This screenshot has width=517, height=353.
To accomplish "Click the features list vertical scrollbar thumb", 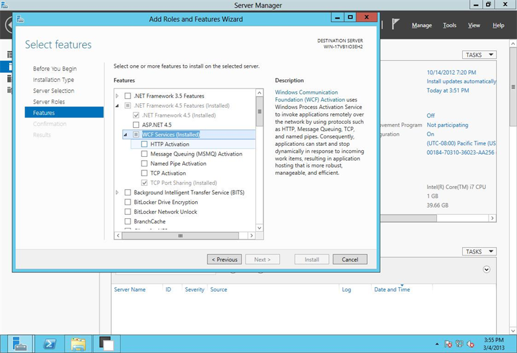I will pos(260,111).
